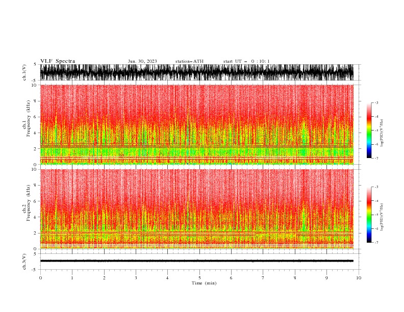
Task: Click the "start UT = 0:10:1" text
Action: coord(246,61)
